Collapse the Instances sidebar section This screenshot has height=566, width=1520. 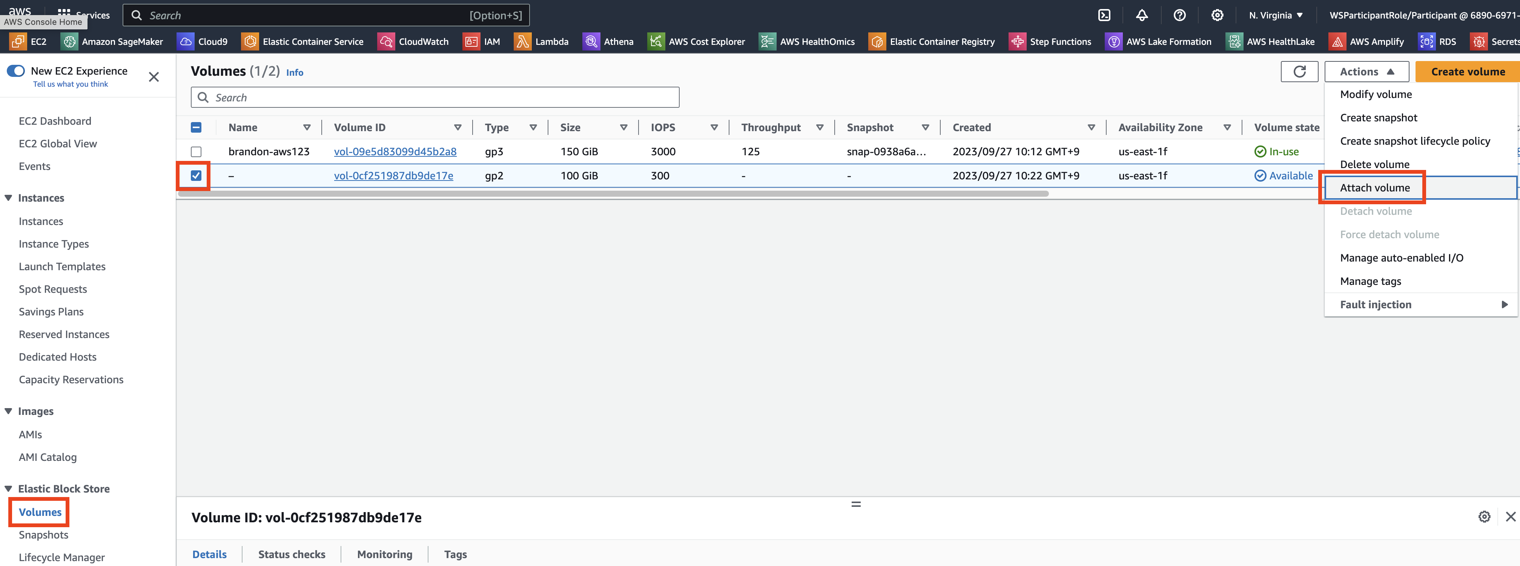(8, 197)
